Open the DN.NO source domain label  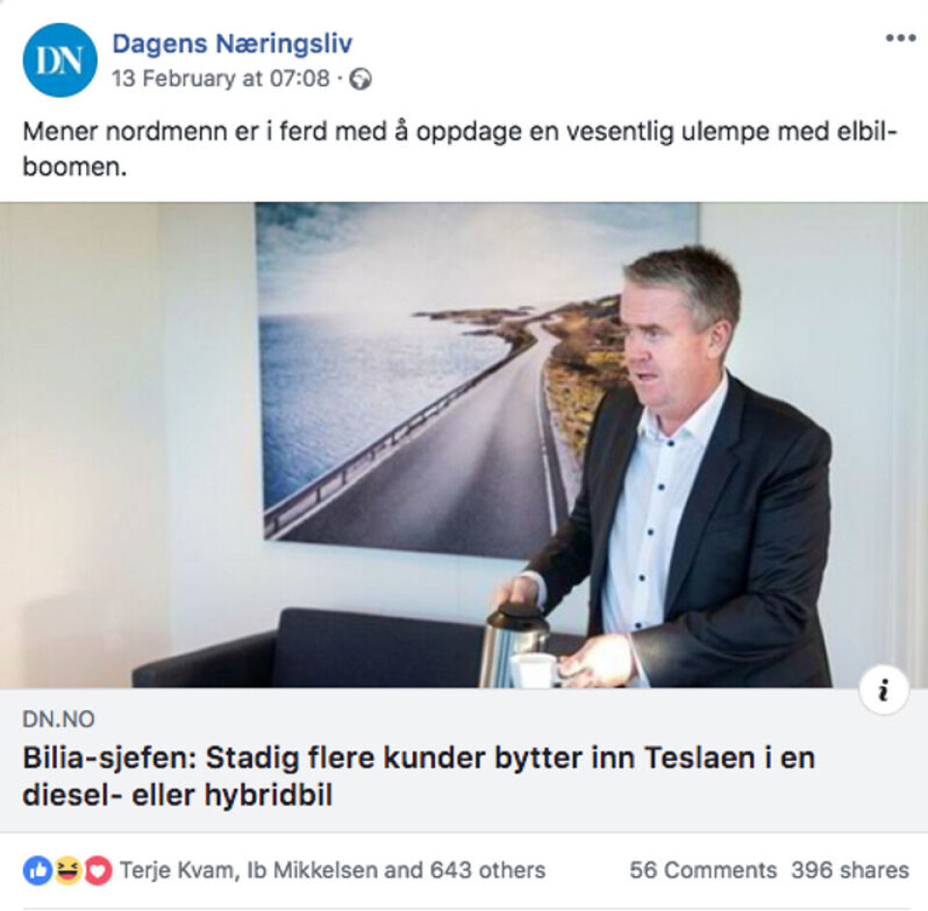pos(59,720)
